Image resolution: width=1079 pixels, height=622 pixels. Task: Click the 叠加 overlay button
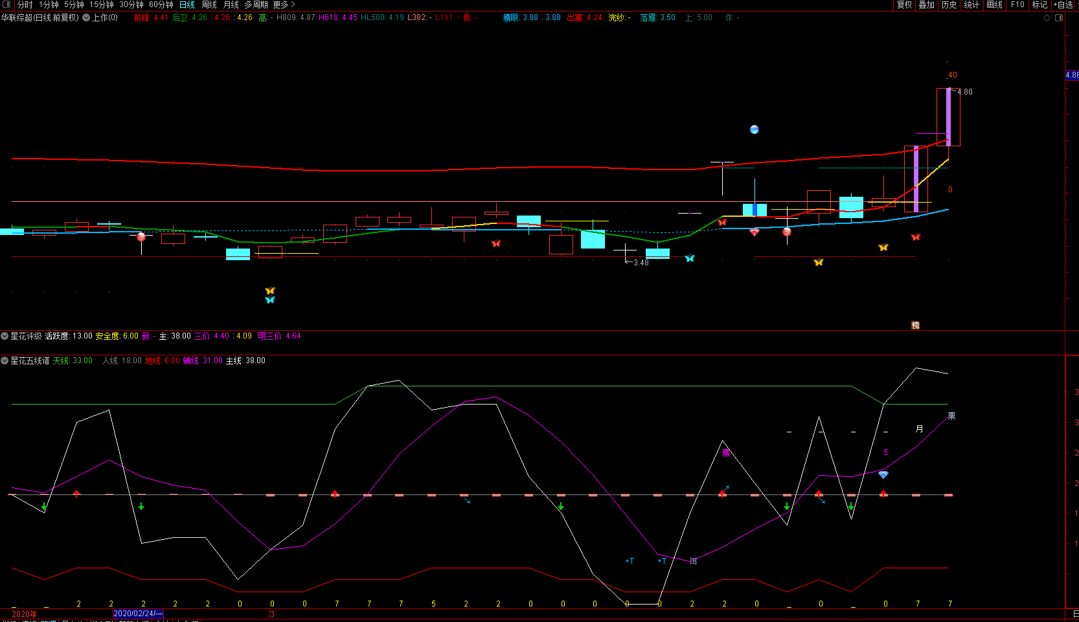pyautogui.click(x=927, y=5)
